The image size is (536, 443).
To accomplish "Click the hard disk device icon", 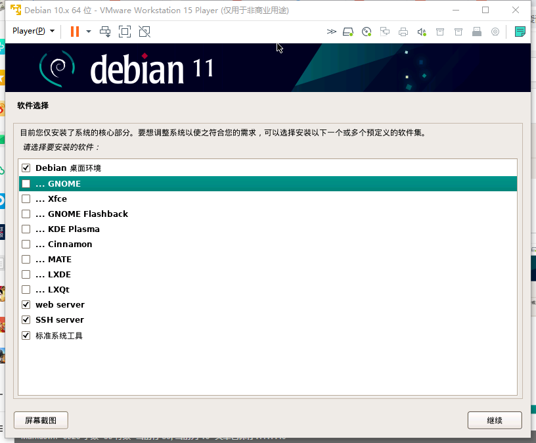I will click(348, 32).
